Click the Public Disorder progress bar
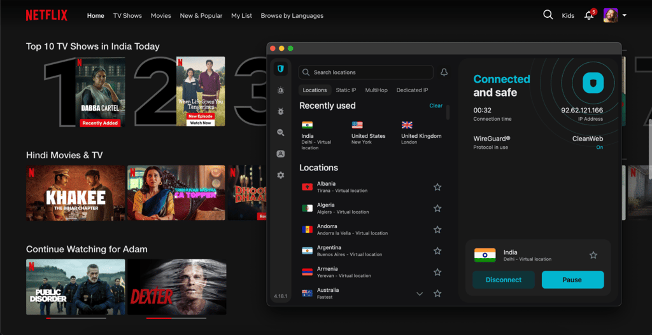The width and height of the screenshot is (652, 335). [76, 318]
